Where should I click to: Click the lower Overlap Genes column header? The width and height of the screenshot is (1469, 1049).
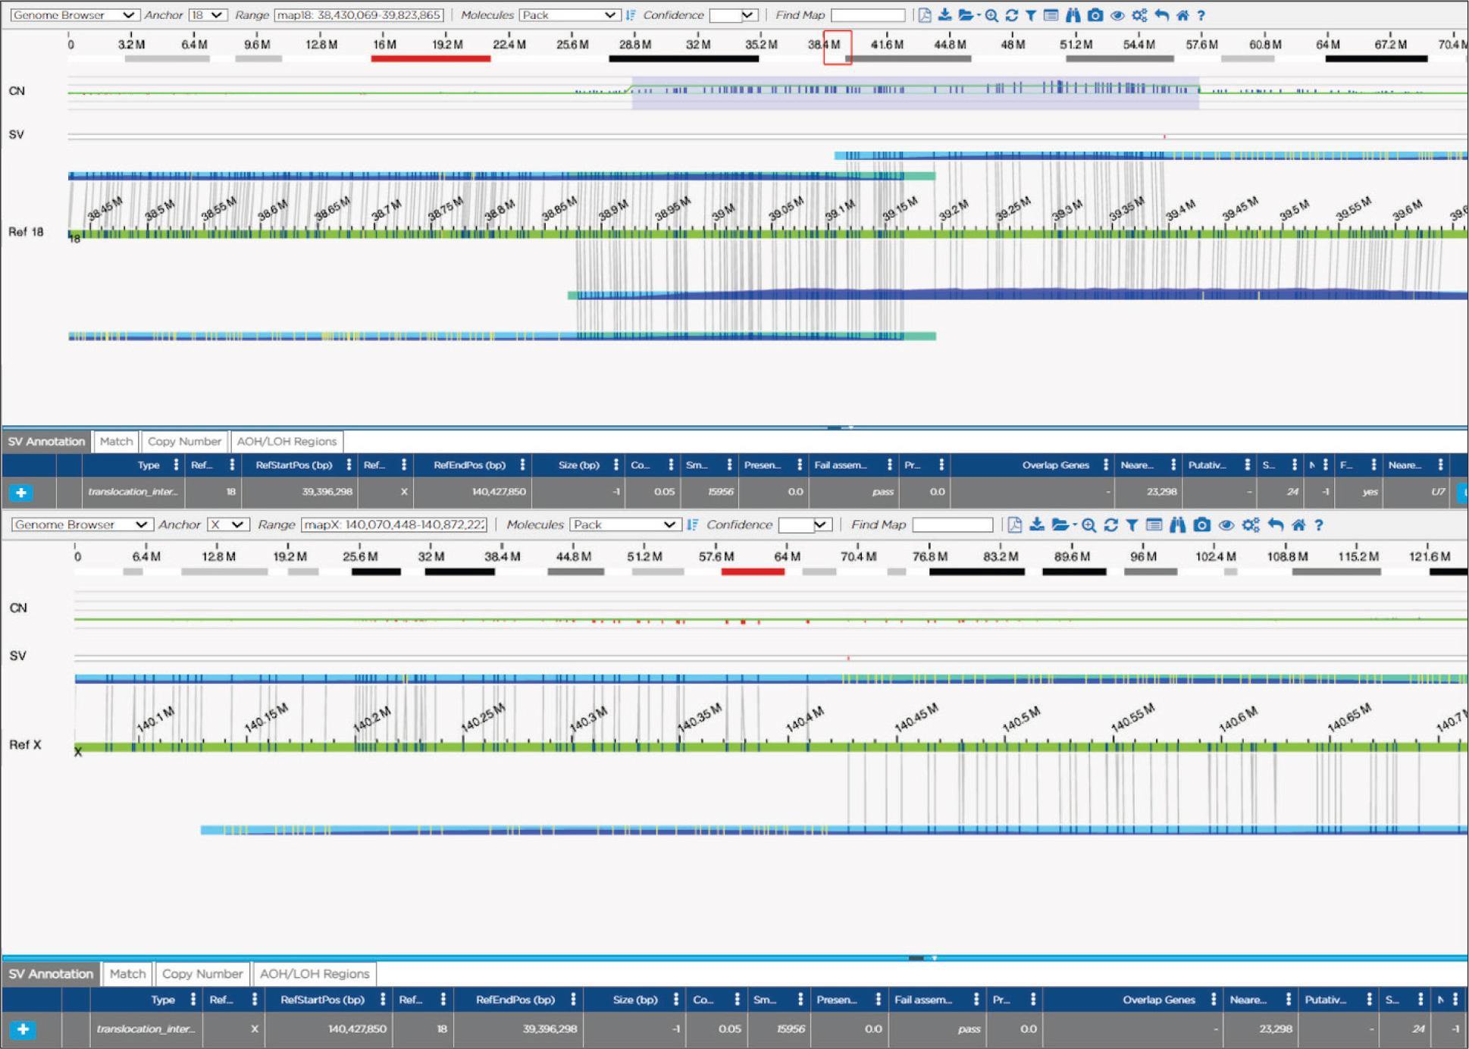point(1157,1000)
